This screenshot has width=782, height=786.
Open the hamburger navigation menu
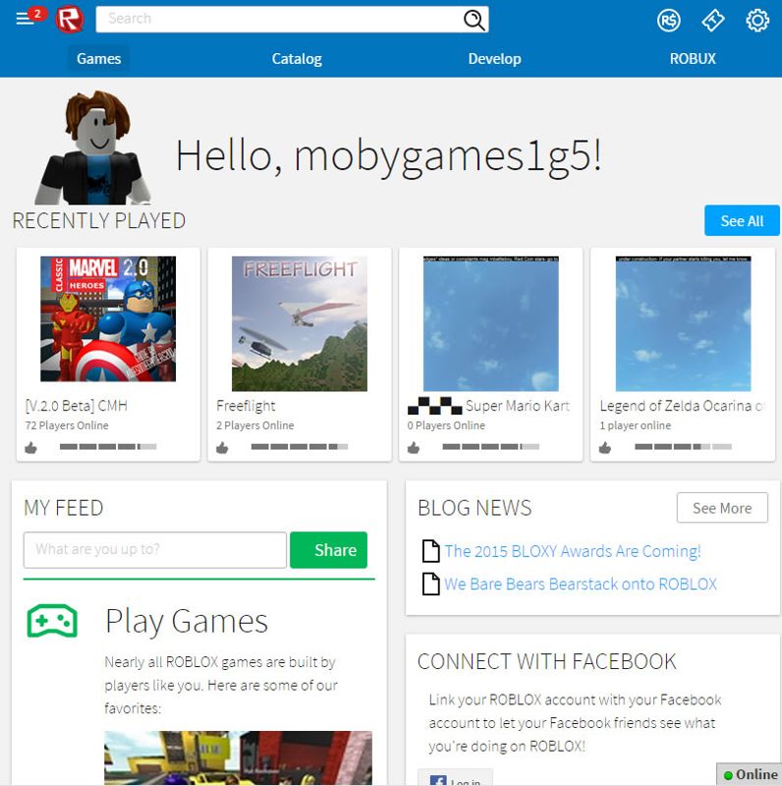tap(24, 19)
